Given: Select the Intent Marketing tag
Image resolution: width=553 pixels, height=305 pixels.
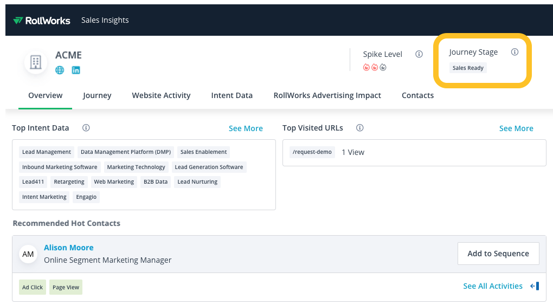Looking at the screenshot, I should (44, 197).
